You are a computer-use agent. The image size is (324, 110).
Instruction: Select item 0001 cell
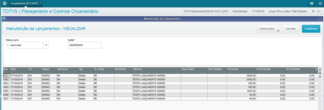click(6, 76)
